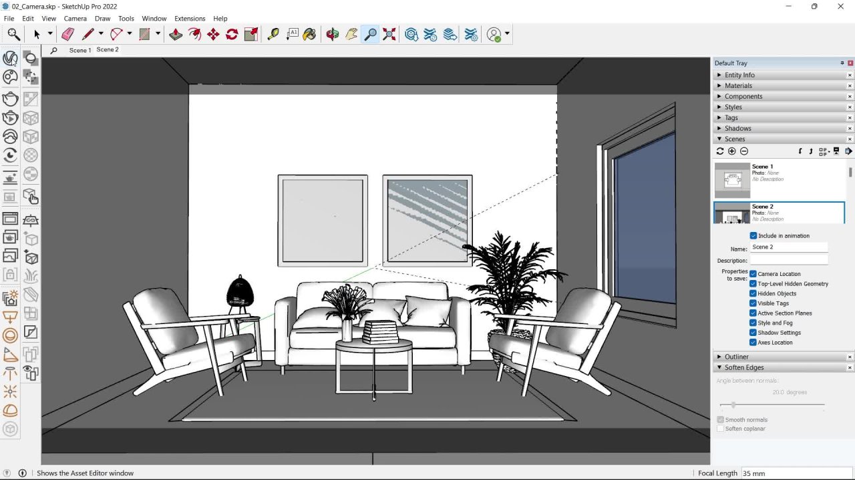The image size is (855, 480).
Task: Click the Zoom Extents icon
Action: click(x=389, y=34)
